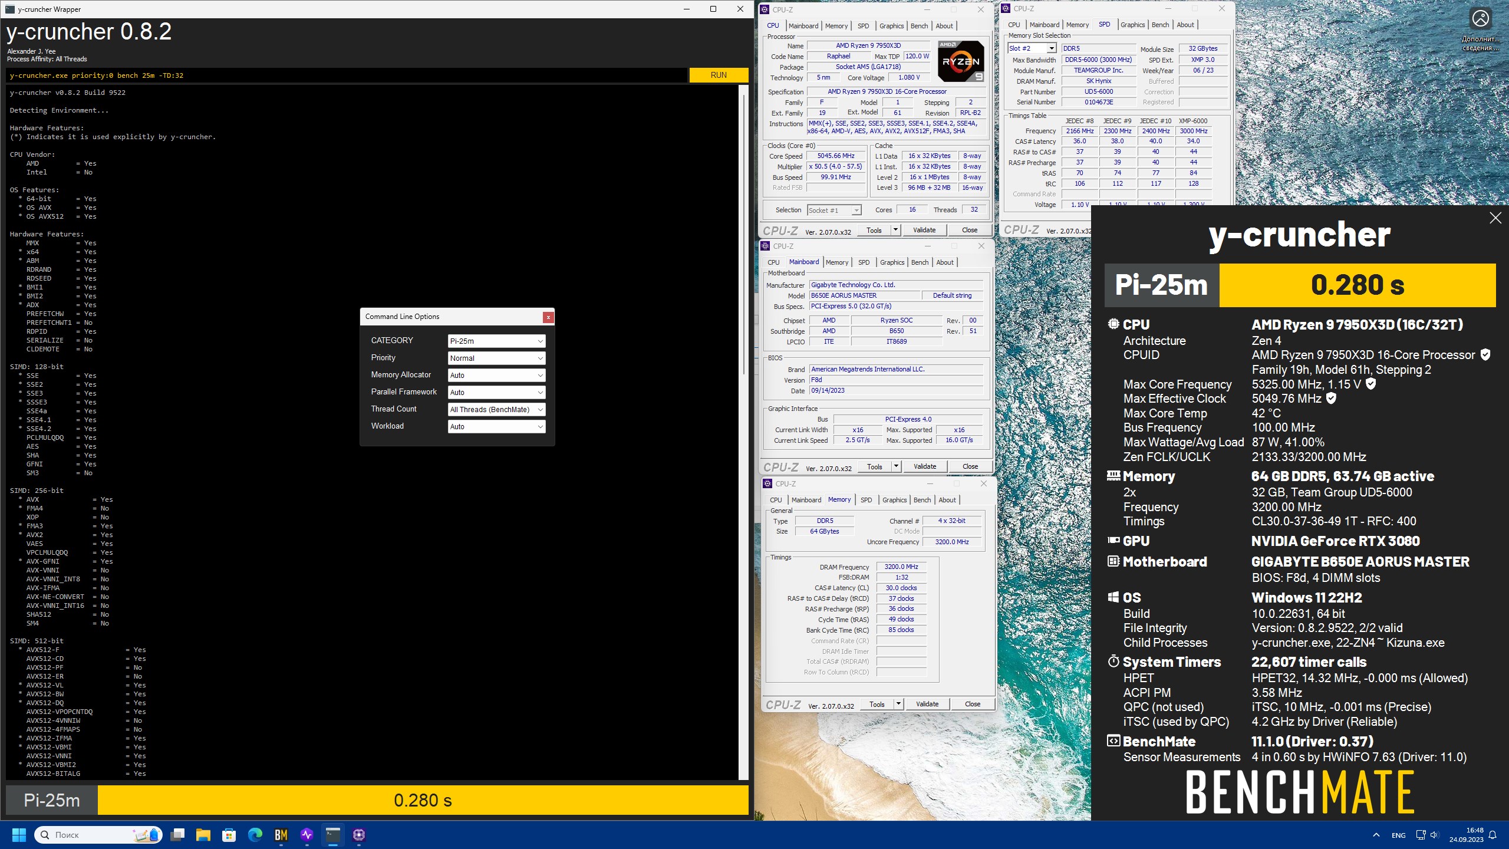Close the Command Line Options dialog
Image resolution: width=1509 pixels, height=849 pixels.
548,317
